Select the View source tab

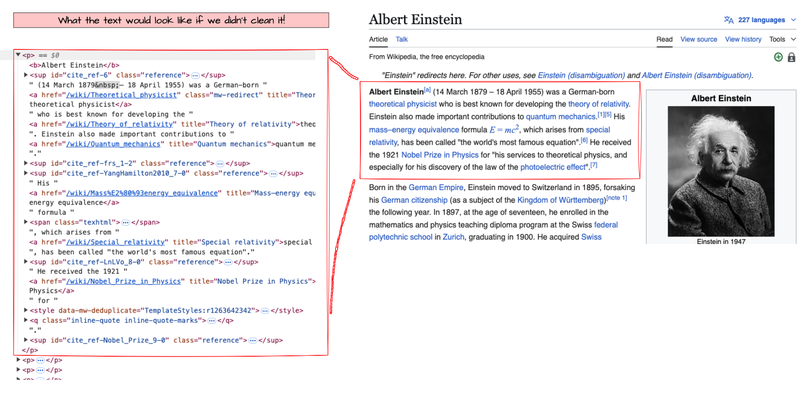tap(698, 39)
